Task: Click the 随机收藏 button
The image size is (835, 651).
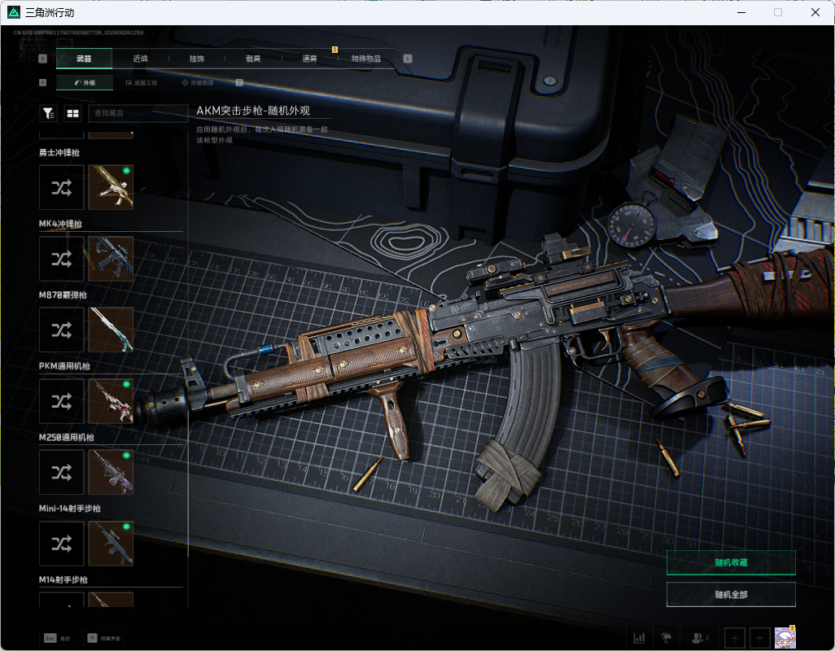Action: [x=731, y=562]
